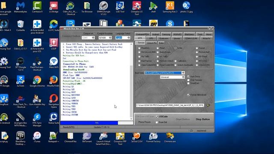Open the firmware file browse folder icon
274x154 pixels.
tap(208, 105)
